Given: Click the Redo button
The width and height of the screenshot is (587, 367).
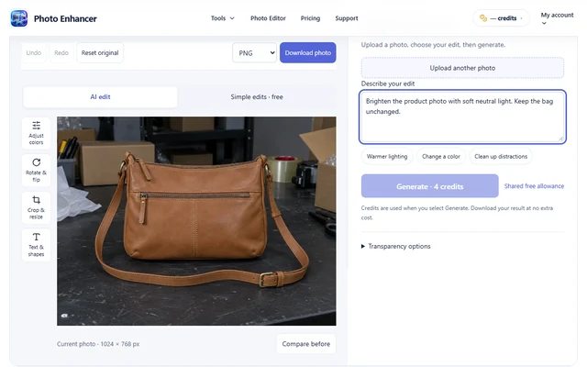Looking at the screenshot, I should click(61, 53).
